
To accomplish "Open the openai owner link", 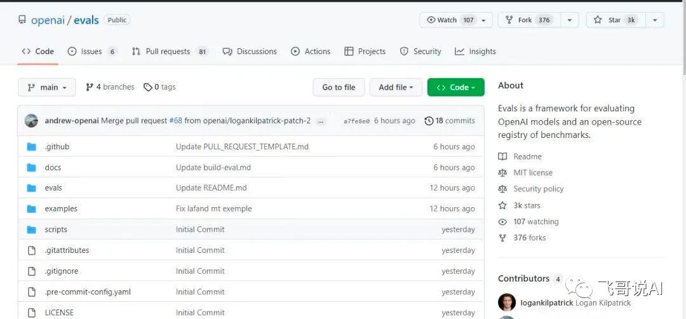I will click(x=48, y=20).
